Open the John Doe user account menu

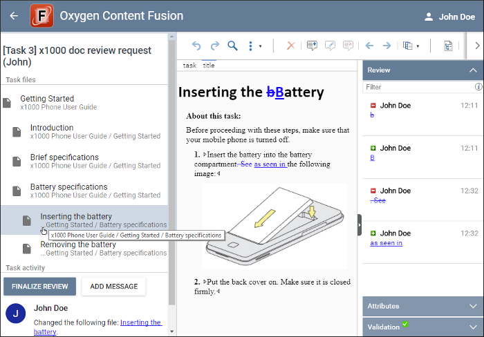tap(449, 17)
